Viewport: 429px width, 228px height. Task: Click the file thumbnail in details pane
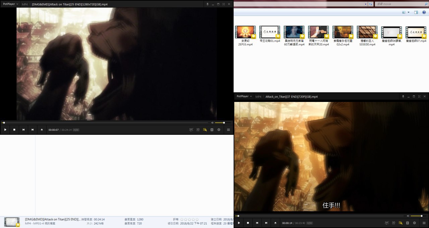point(12,222)
